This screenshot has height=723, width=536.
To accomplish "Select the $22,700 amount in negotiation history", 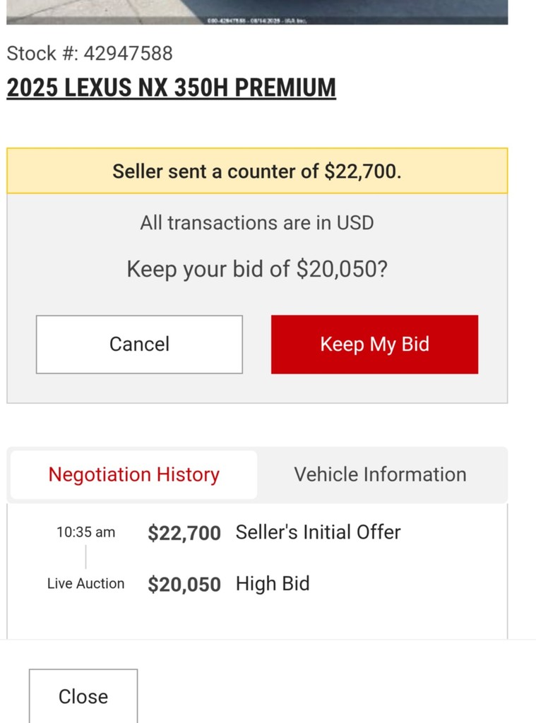I will tap(184, 533).
